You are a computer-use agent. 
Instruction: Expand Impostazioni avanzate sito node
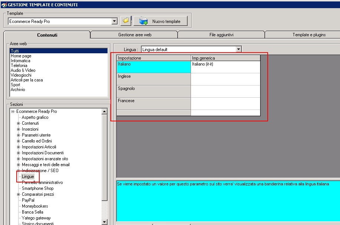tap(19, 159)
